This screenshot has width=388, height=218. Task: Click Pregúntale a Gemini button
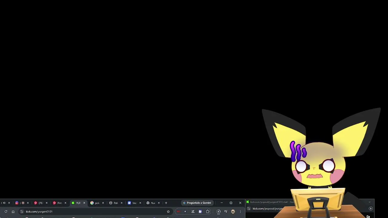197,203
